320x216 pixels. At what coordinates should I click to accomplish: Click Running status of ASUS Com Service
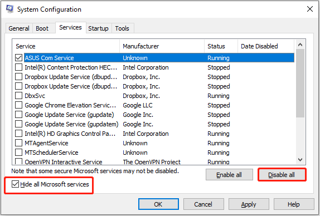click(219, 58)
